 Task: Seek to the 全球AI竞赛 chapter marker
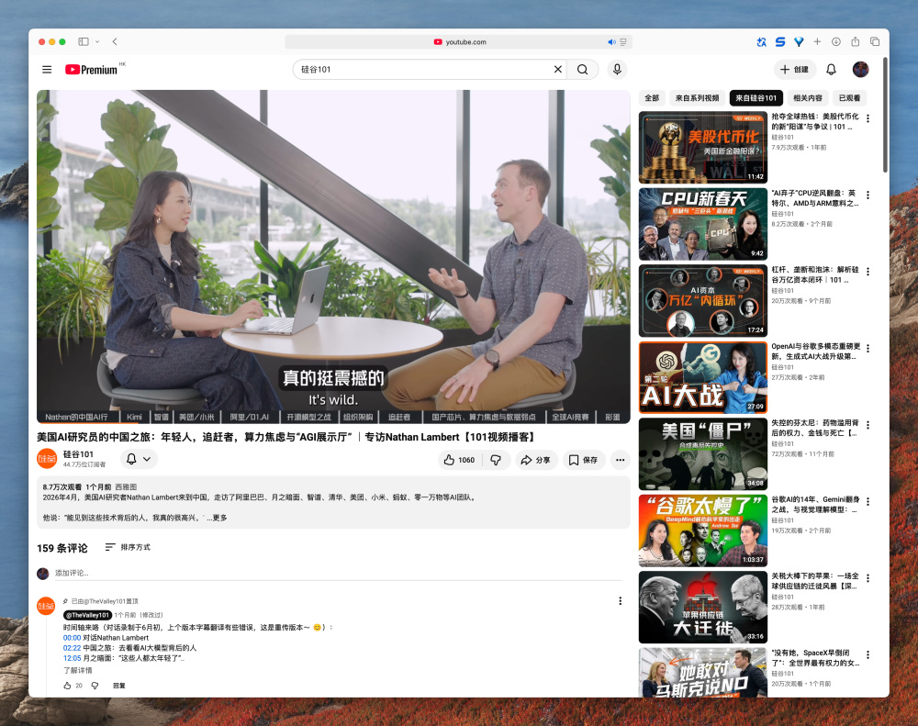tap(570, 417)
